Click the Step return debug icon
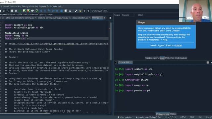212x119 pixels. 53,11
